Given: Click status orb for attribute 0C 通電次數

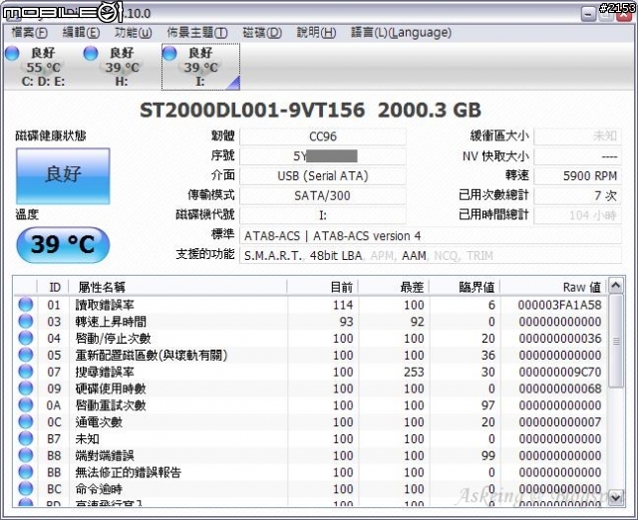Looking at the screenshot, I should pos(26,422).
